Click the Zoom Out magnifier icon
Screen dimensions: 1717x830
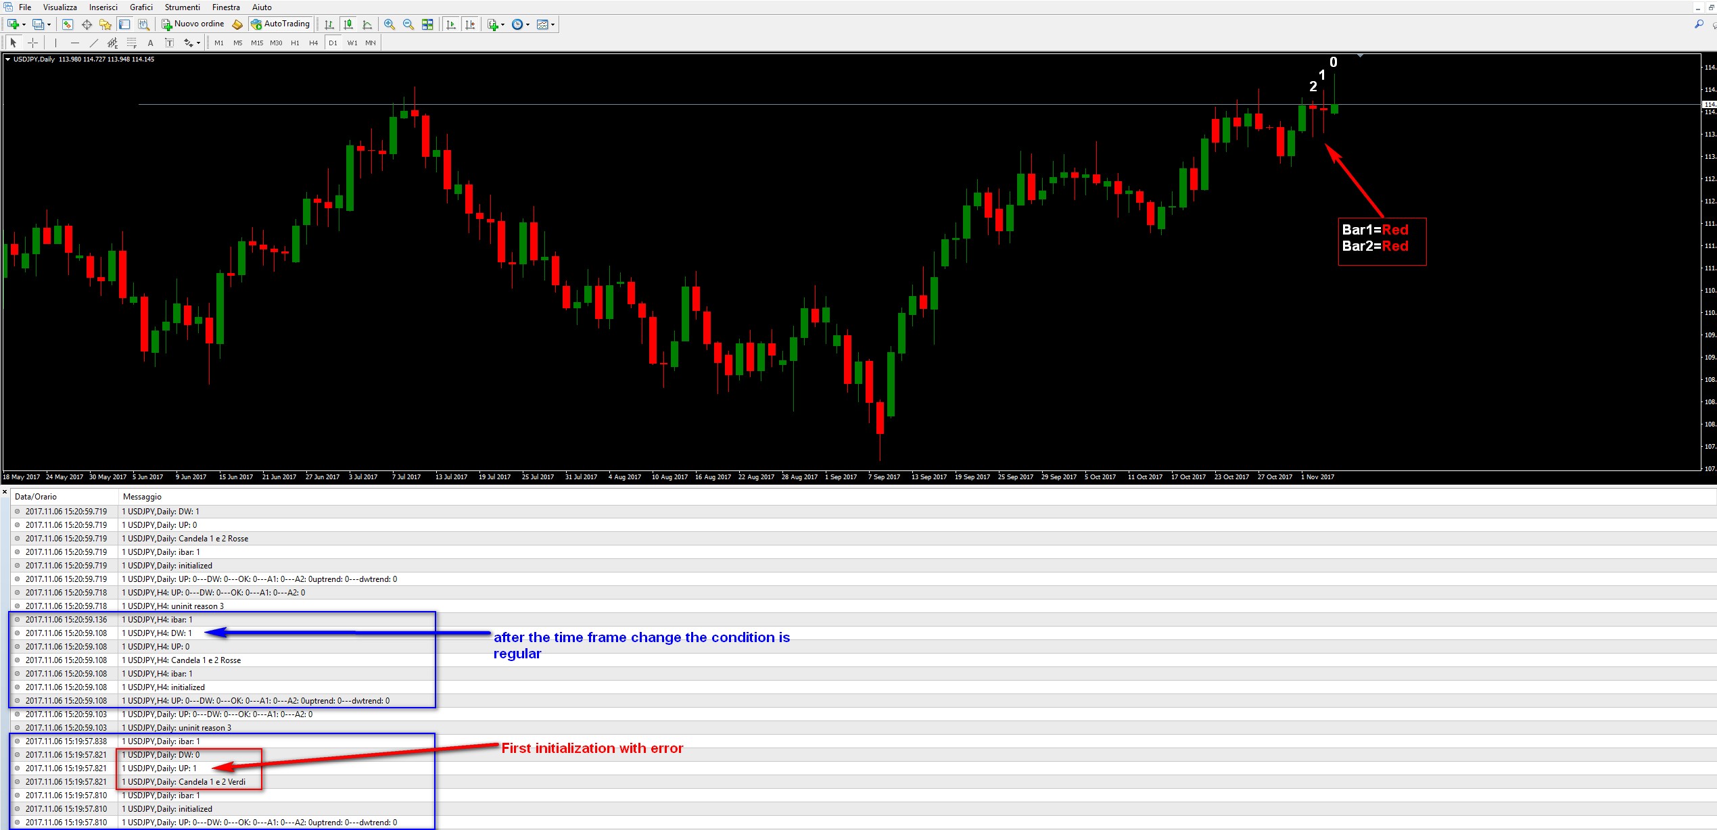coord(408,24)
